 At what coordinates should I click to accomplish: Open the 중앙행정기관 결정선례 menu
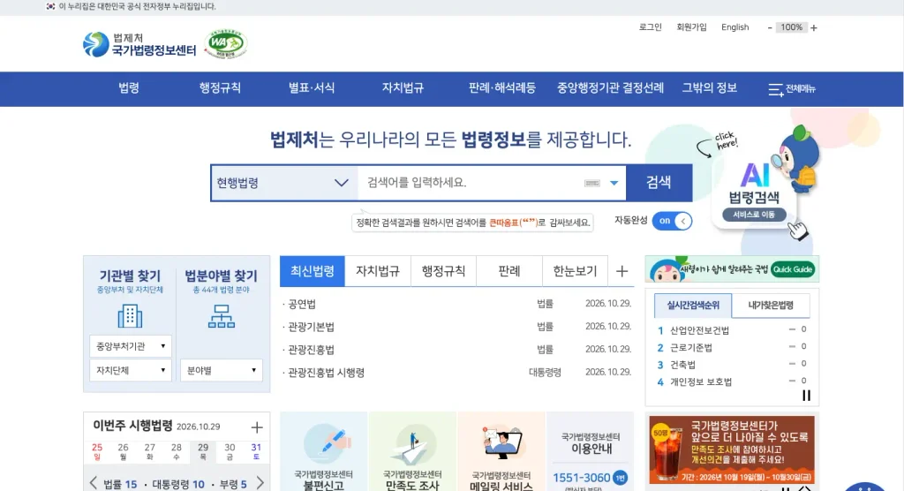[611, 88]
